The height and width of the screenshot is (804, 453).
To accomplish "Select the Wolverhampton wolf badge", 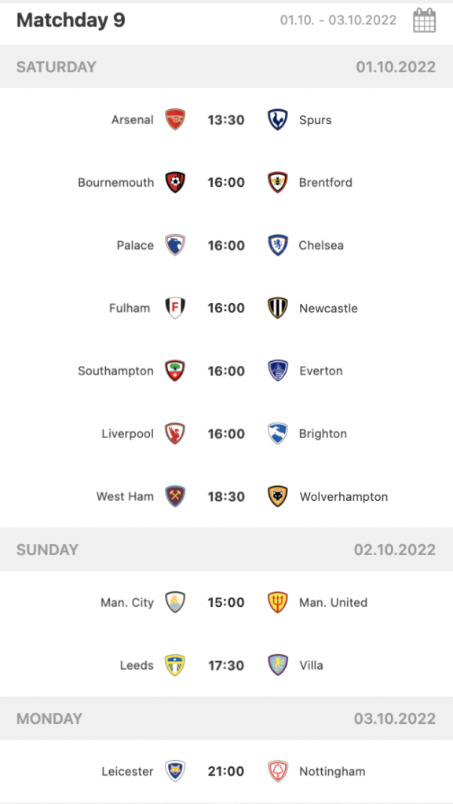I will 277,496.
